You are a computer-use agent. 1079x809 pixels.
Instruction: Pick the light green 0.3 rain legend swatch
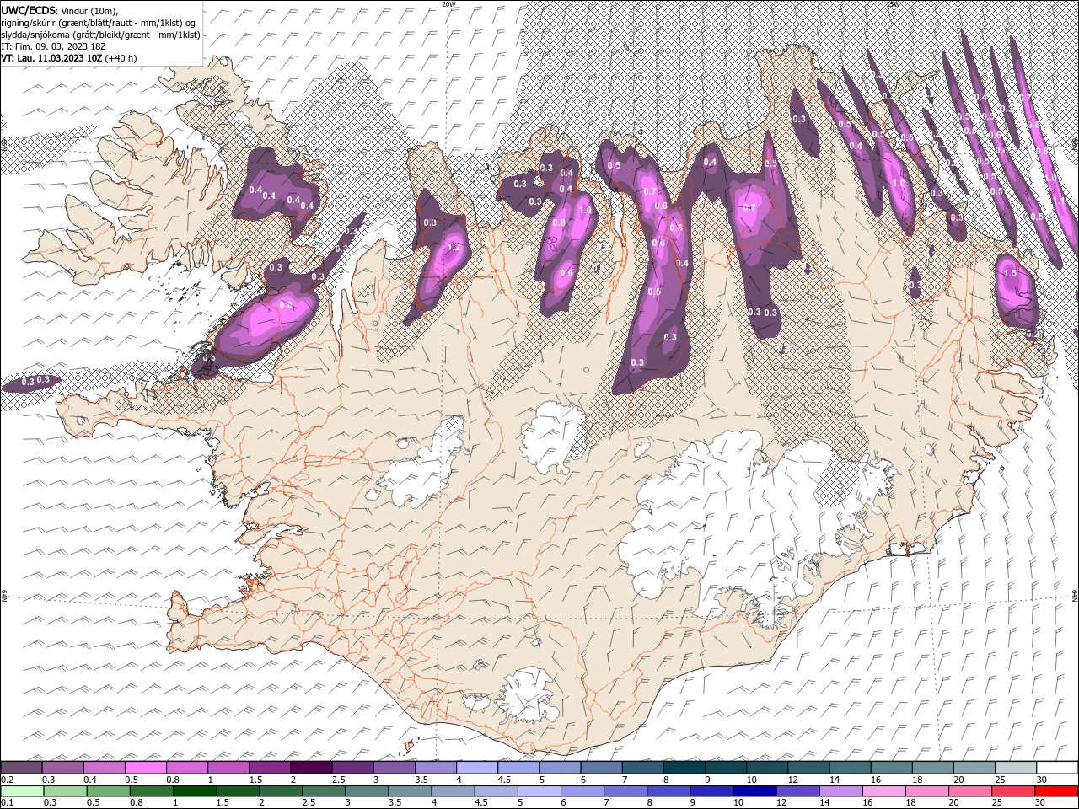[x=65, y=791]
